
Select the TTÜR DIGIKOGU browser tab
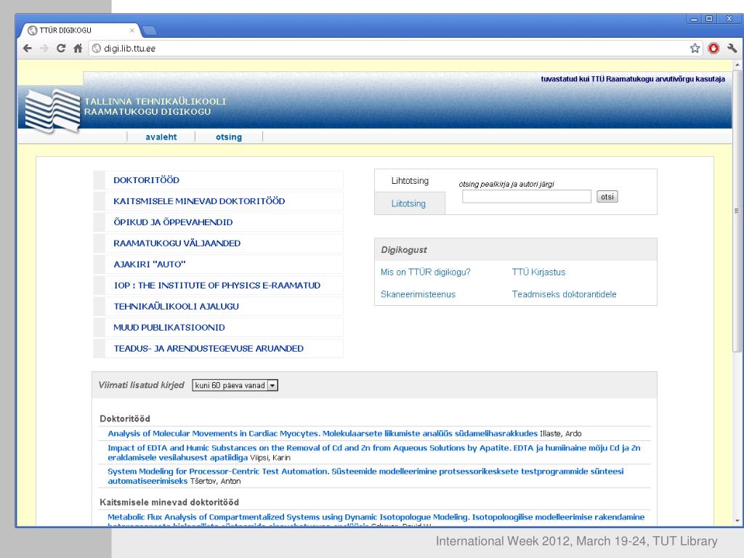[81, 31]
